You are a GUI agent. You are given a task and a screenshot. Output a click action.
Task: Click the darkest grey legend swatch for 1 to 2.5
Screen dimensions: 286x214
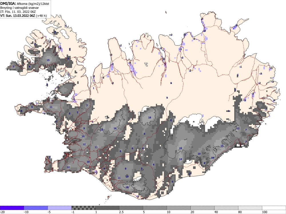pos(107,208)
